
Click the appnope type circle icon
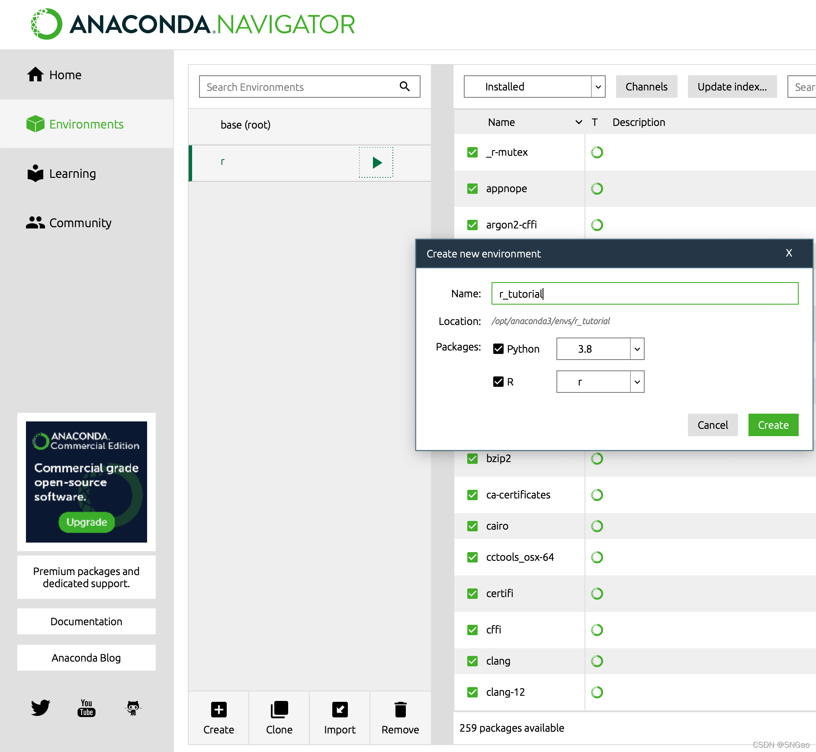[597, 189]
